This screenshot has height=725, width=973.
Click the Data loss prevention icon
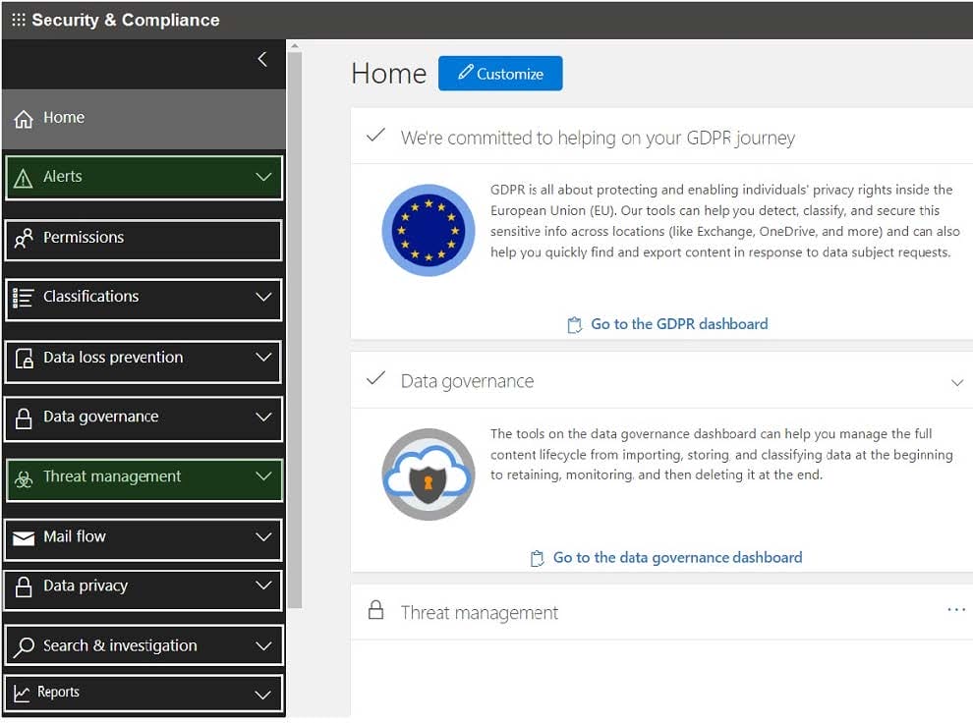(x=24, y=359)
